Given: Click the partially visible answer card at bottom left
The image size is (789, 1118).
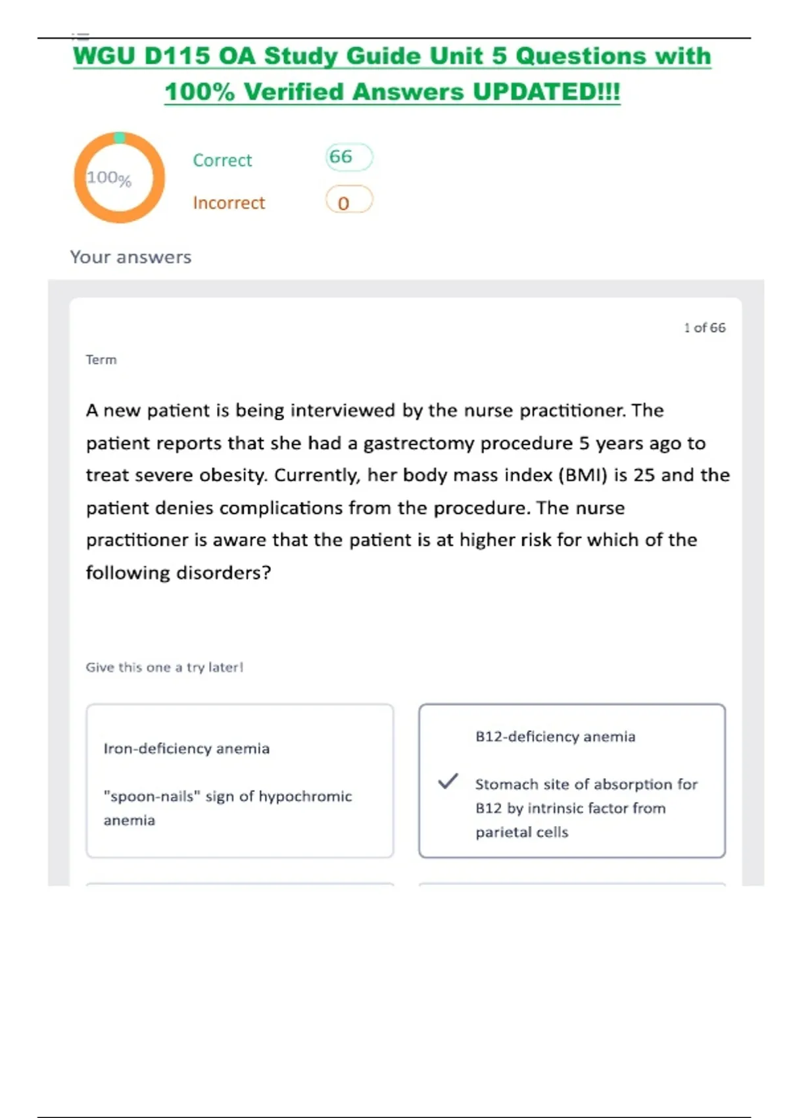Looking at the screenshot, I should coord(240,884).
